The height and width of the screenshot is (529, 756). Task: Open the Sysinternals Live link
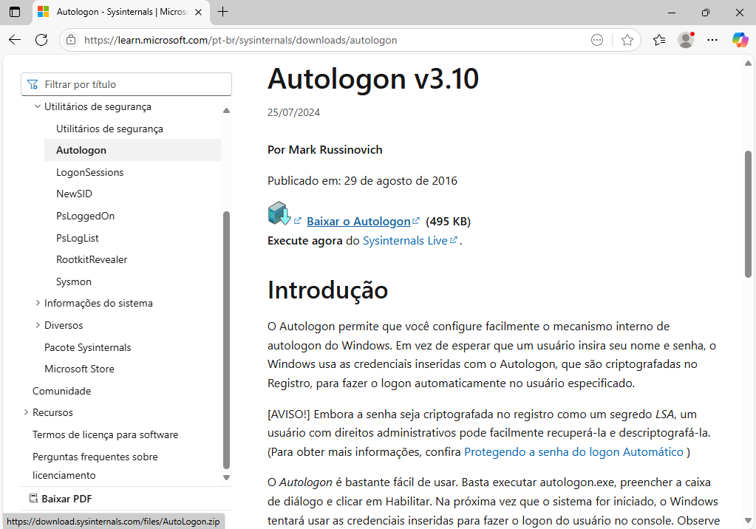(x=405, y=241)
